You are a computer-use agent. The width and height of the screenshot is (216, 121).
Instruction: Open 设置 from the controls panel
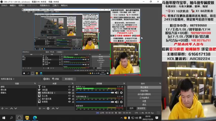click(x=144, y=101)
